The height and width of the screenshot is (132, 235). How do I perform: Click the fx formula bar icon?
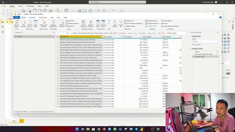click(67, 33)
